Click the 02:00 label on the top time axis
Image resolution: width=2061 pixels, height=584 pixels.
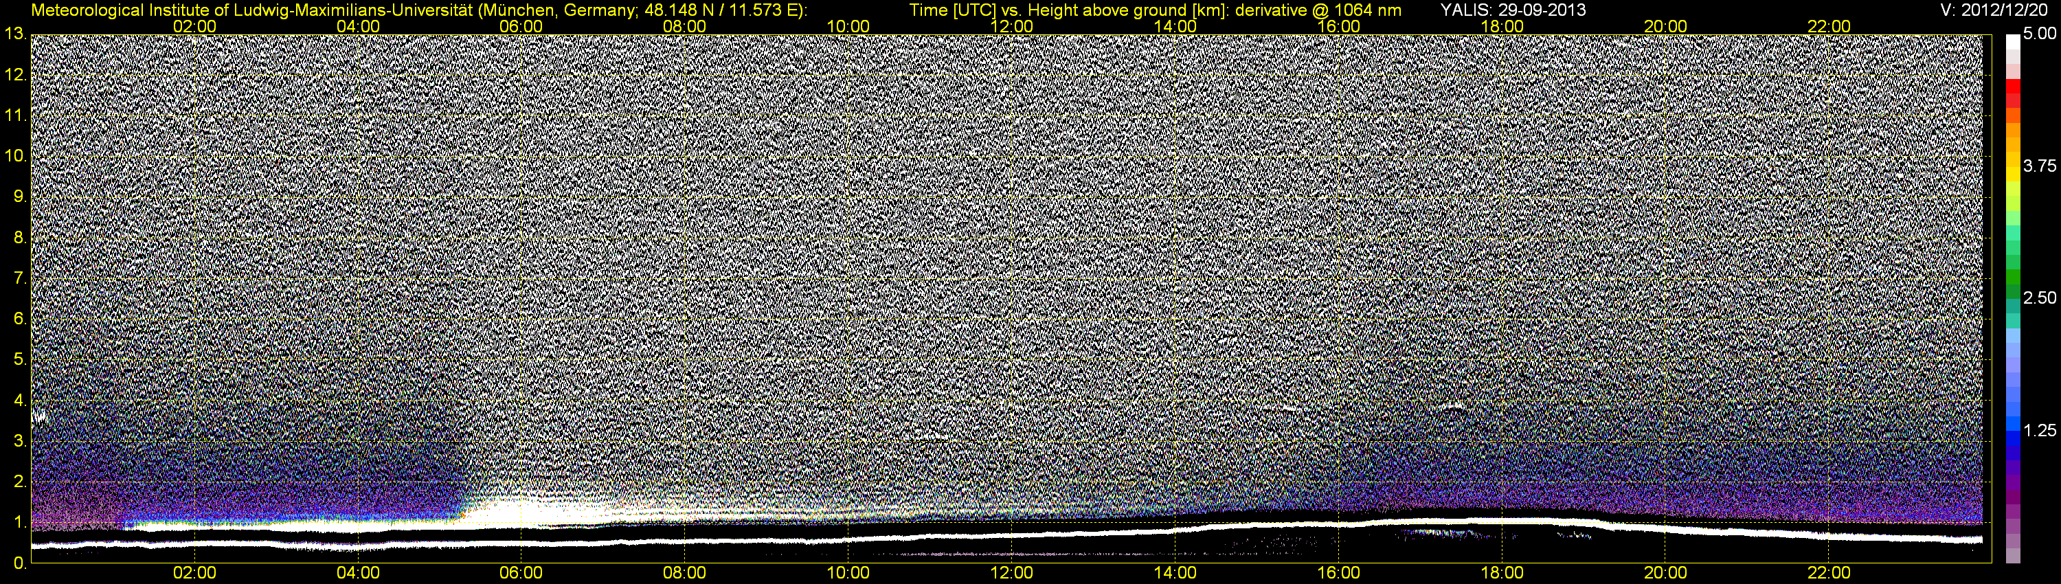click(x=194, y=26)
